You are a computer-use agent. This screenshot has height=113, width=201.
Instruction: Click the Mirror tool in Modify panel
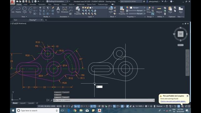44,11
